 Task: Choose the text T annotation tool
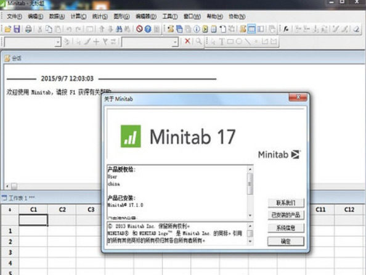(x=222, y=41)
